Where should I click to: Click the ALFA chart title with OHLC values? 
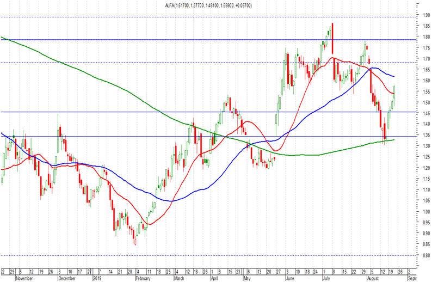[x=208, y=5]
